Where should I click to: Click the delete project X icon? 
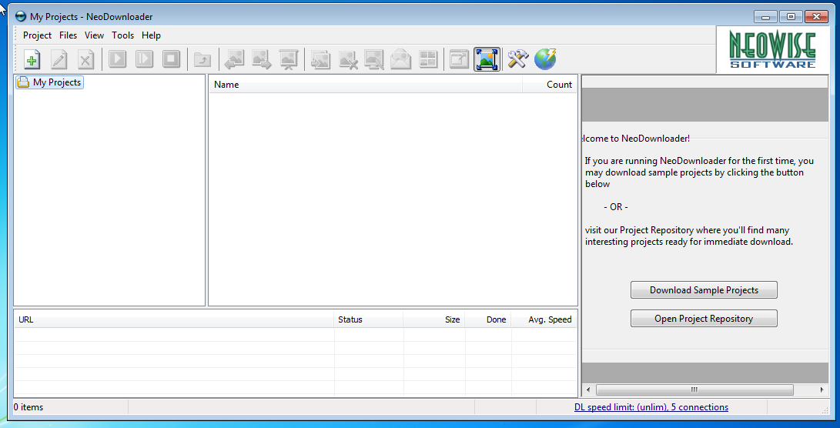click(85, 59)
